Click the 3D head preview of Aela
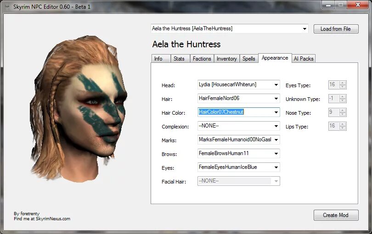Image resolution: width=372 pixels, height=234 pixels. pyautogui.click(x=78, y=109)
